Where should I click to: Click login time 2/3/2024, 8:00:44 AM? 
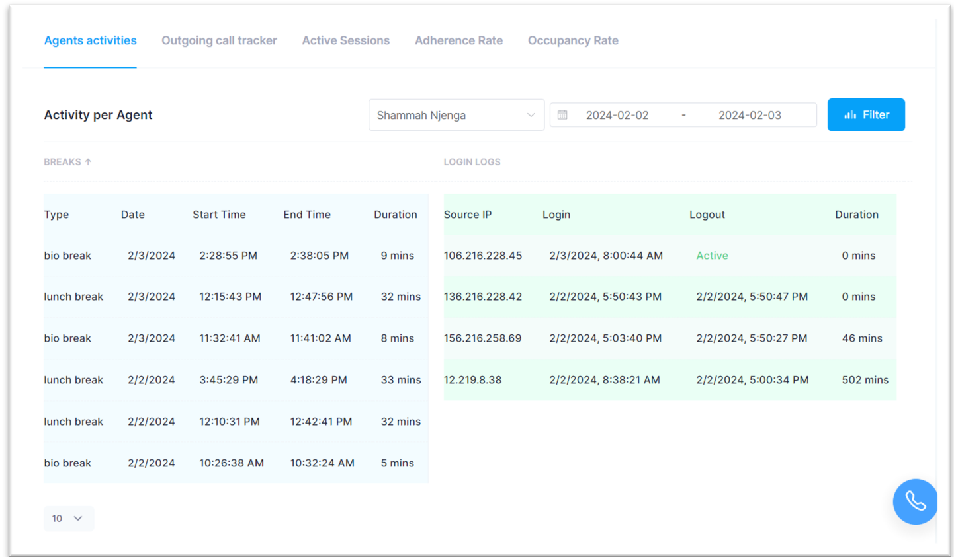tap(606, 256)
